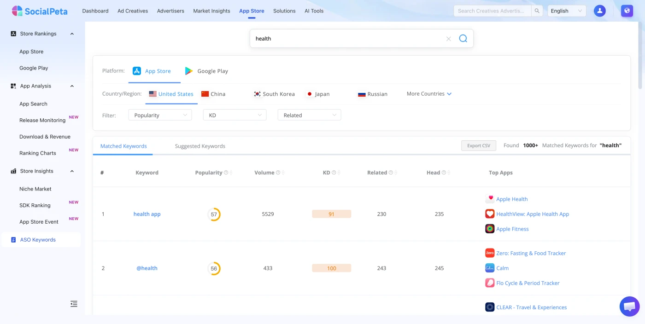Click the Google Play platform icon
Screen dimensions: 645x324
pos(189,71)
